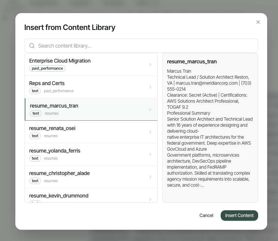Screen dimensions: 278x241
Task: Click chevron on resume_marcus_tran row
Action: (x=150, y=109)
